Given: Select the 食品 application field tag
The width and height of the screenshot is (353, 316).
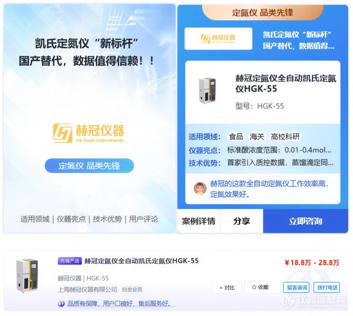Looking at the screenshot, I should coord(236,136).
